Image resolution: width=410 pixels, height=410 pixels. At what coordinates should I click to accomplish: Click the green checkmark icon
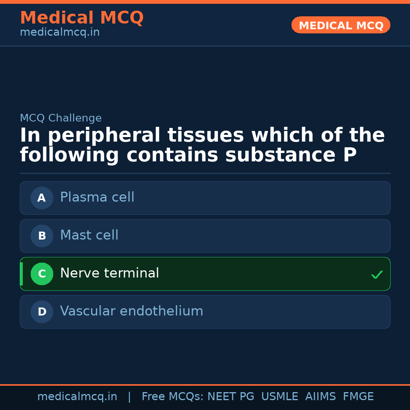click(377, 274)
